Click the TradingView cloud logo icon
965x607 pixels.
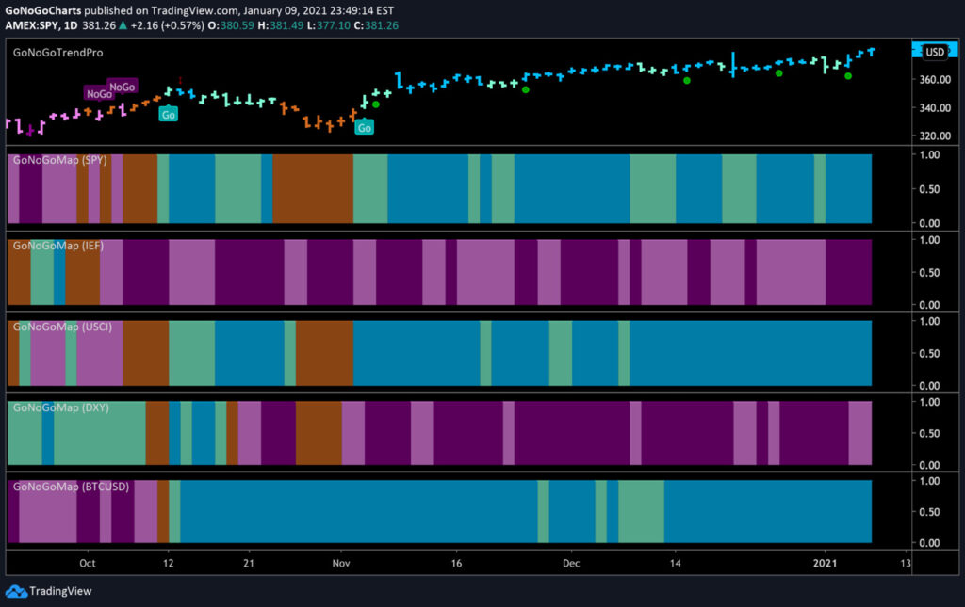pos(16,591)
